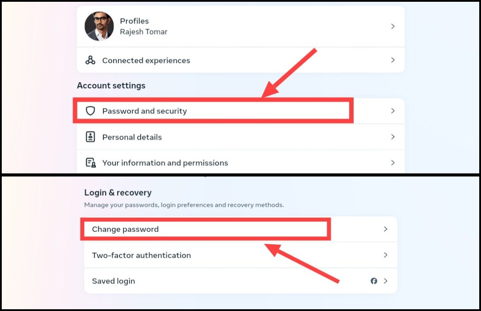Click the Connected experiences icon
Image resolution: width=481 pixels, height=311 pixels.
pos(90,60)
